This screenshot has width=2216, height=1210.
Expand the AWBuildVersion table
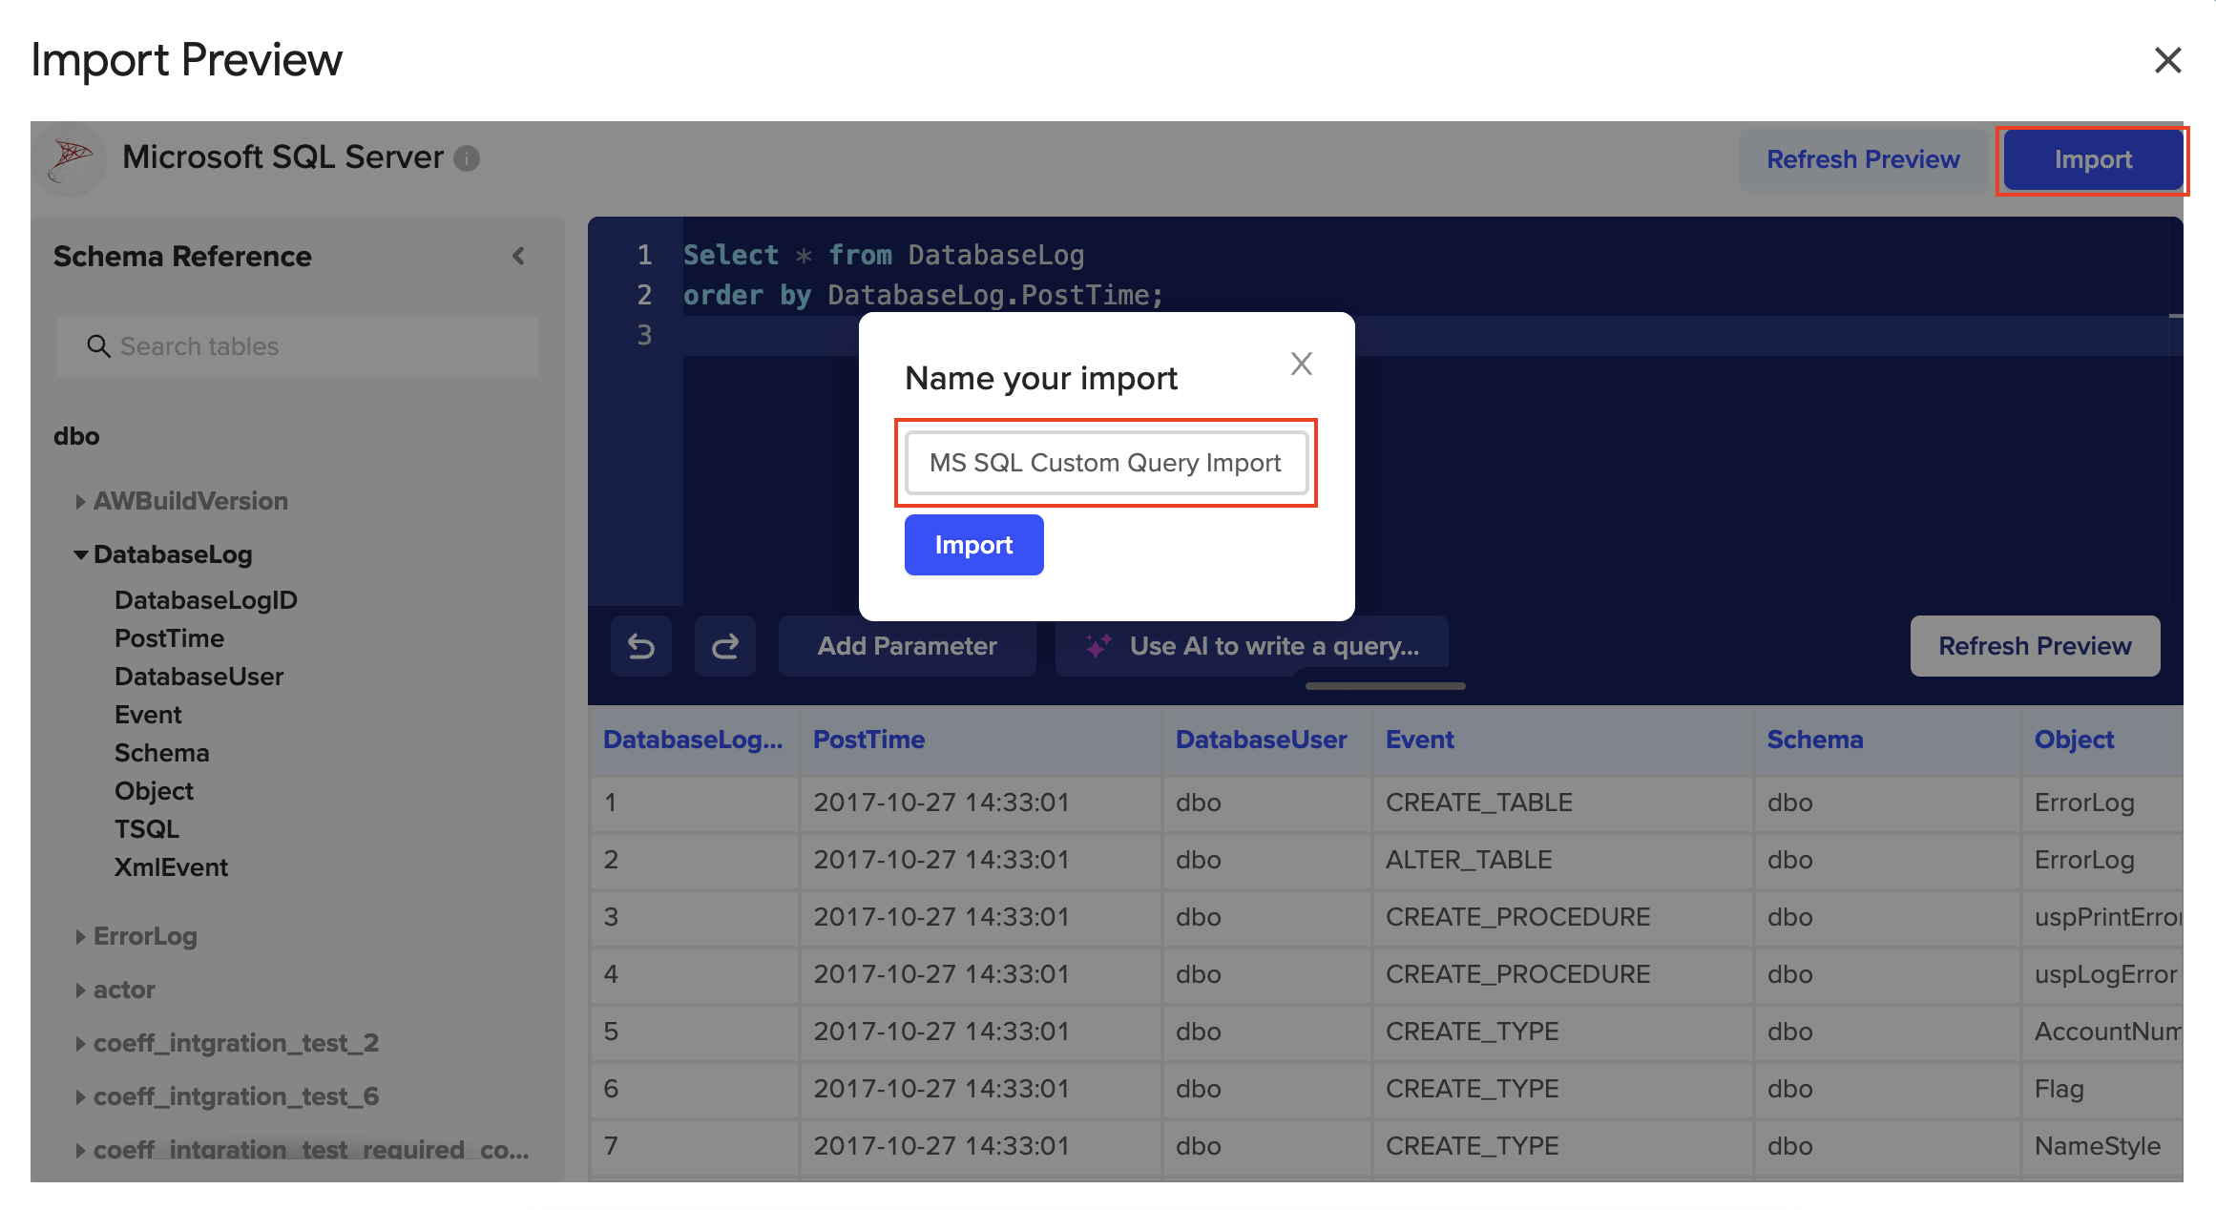click(x=80, y=501)
